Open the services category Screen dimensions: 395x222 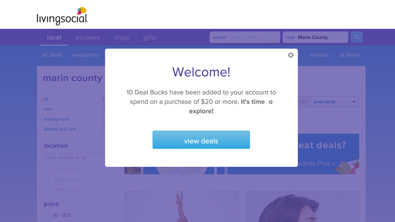tap(319, 55)
